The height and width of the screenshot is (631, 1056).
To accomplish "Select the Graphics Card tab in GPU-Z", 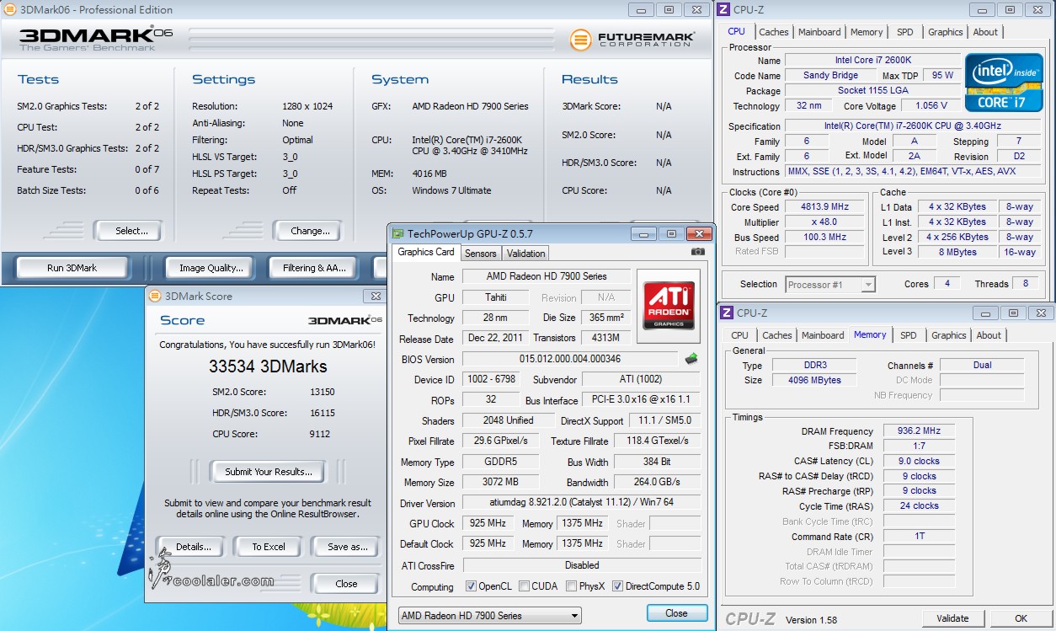I will coord(426,252).
